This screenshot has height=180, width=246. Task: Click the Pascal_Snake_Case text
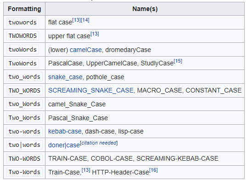(x=78, y=118)
